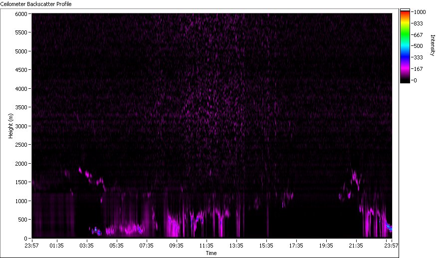Click the 'Height (m)' axis label
The height and width of the screenshot is (258, 437).
pyautogui.click(x=10, y=126)
